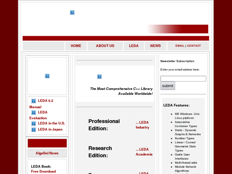Screen dimensions: 232x174
Task: Click the icon beside LEDA 6.2 Manual
Action: 34,101
